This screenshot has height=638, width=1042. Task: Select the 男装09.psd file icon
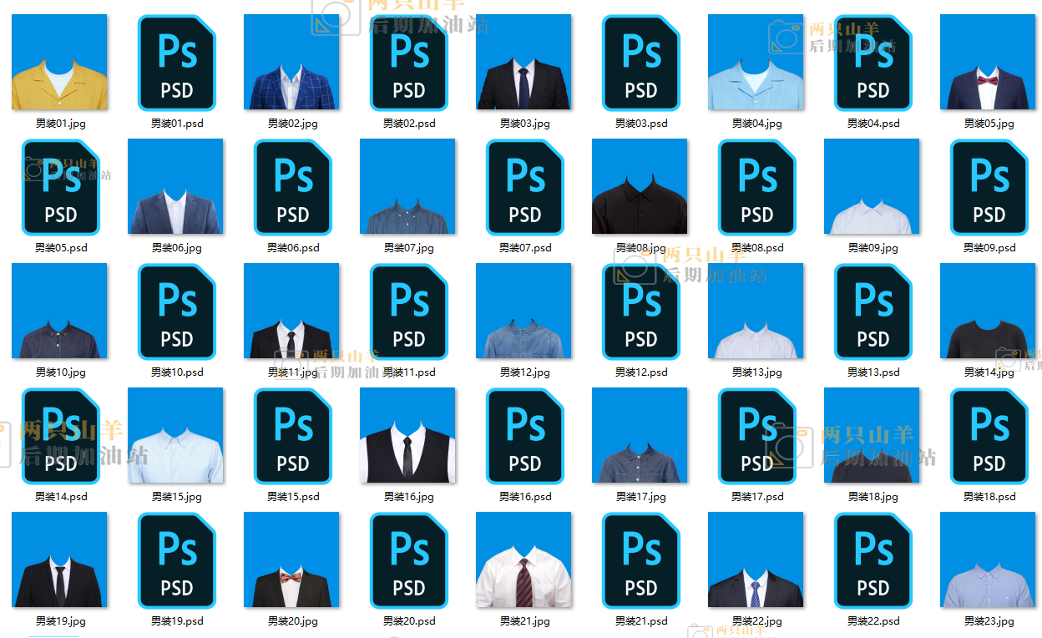tap(989, 187)
